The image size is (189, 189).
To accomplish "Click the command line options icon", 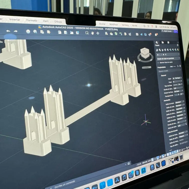I will [129, 164].
